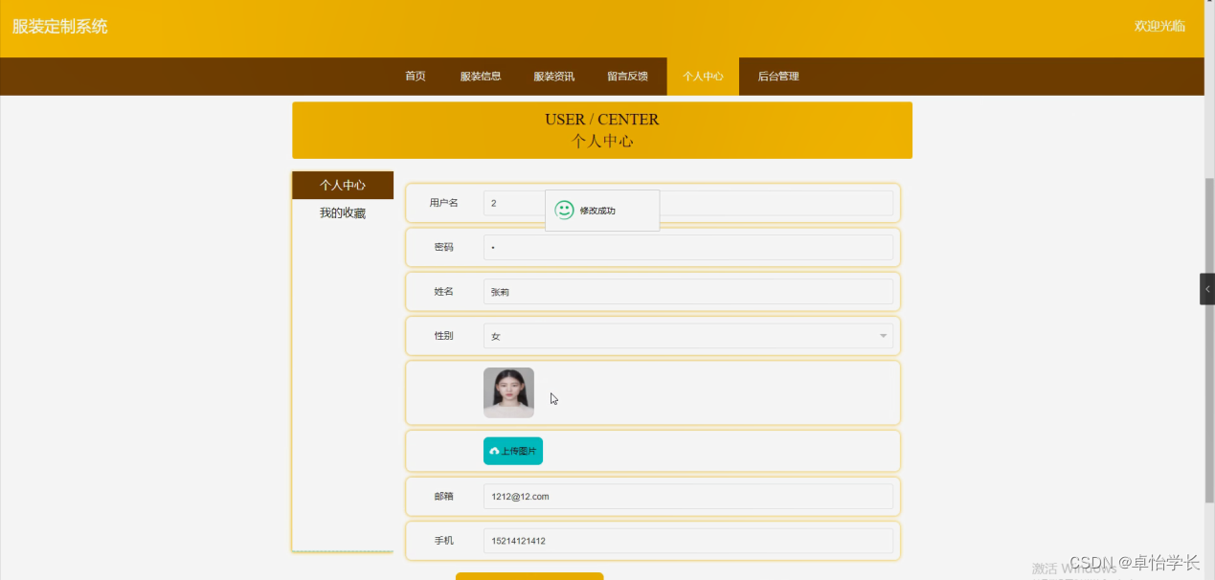The width and height of the screenshot is (1215, 580).
Task: Click the page vertical scrollbar
Action: tap(1209, 340)
